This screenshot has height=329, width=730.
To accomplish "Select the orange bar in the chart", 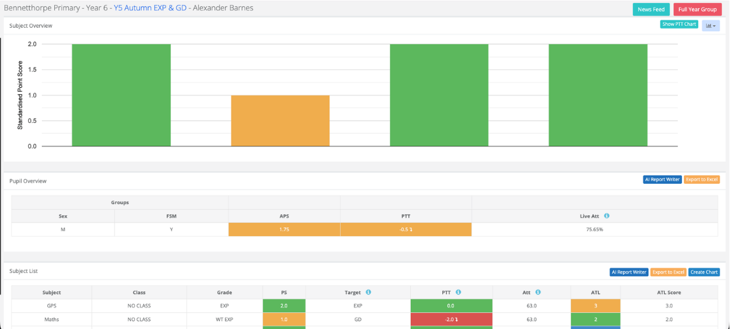I will (280, 121).
